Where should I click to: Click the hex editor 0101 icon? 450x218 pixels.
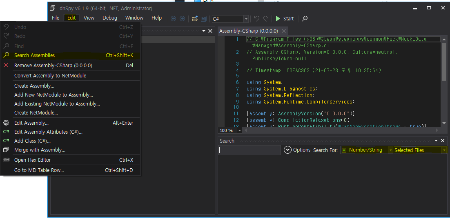point(6,160)
